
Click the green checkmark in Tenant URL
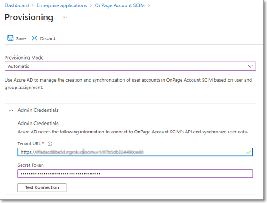point(249,152)
